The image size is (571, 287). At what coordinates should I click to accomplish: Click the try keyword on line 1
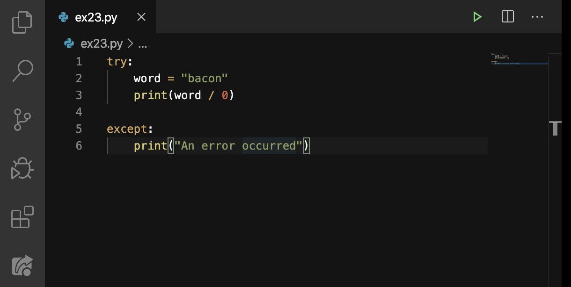pyautogui.click(x=117, y=61)
